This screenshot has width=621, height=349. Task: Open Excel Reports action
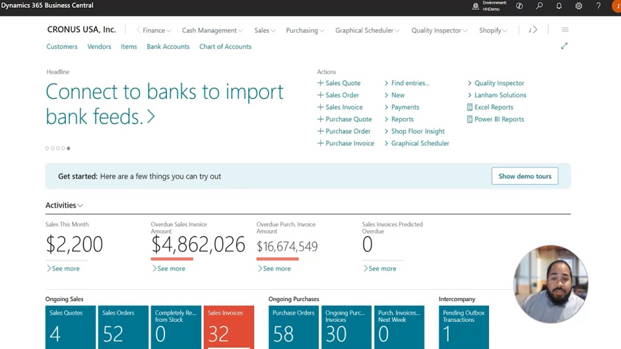pyautogui.click(x=490, y=107)
